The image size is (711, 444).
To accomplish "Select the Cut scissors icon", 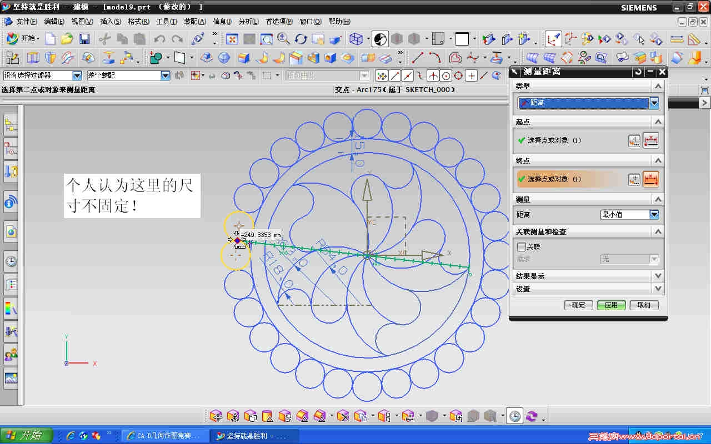I will [105, 39].
